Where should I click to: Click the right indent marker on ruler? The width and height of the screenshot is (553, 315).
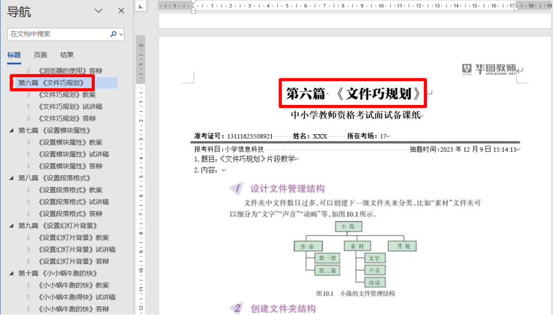(516, 8)
